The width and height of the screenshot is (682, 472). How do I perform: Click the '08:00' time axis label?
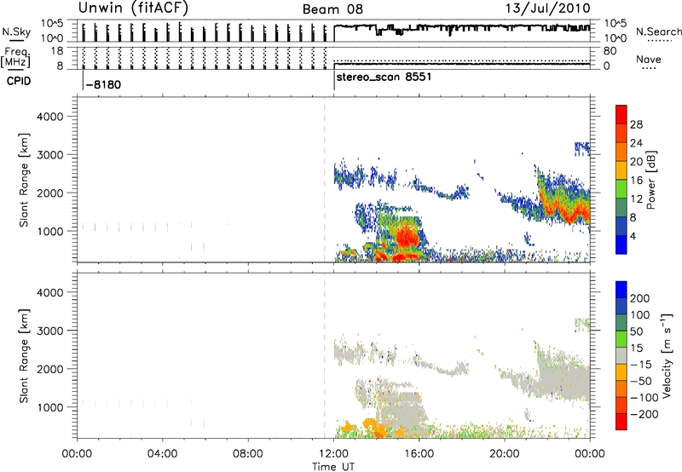tap(248, 454)
